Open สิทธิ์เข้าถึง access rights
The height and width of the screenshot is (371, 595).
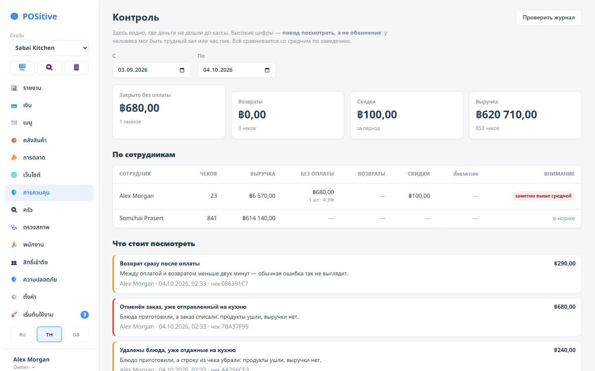(49, 262)
